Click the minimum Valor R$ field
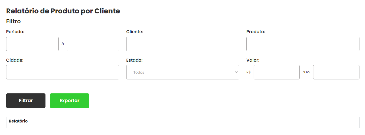This screenshot has width=365, height=135. pyautogui.click(x=277, y=72)
